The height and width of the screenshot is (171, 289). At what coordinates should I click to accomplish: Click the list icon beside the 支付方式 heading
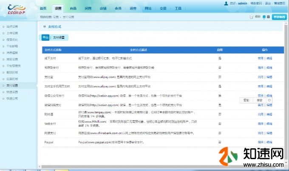(x=45, y=26)
